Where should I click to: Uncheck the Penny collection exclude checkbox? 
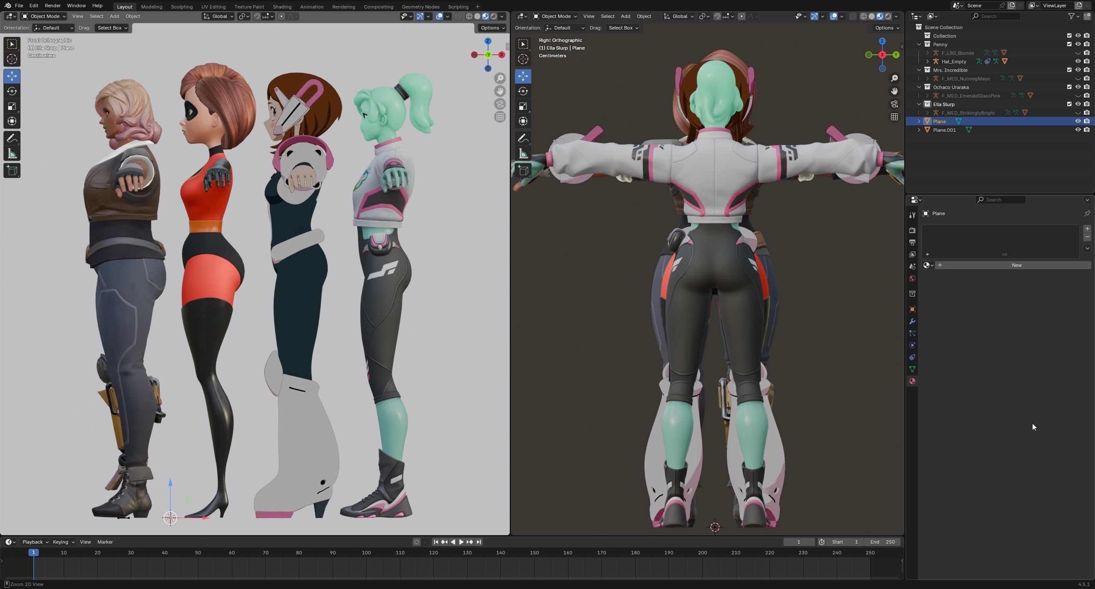click(1069, 44)
